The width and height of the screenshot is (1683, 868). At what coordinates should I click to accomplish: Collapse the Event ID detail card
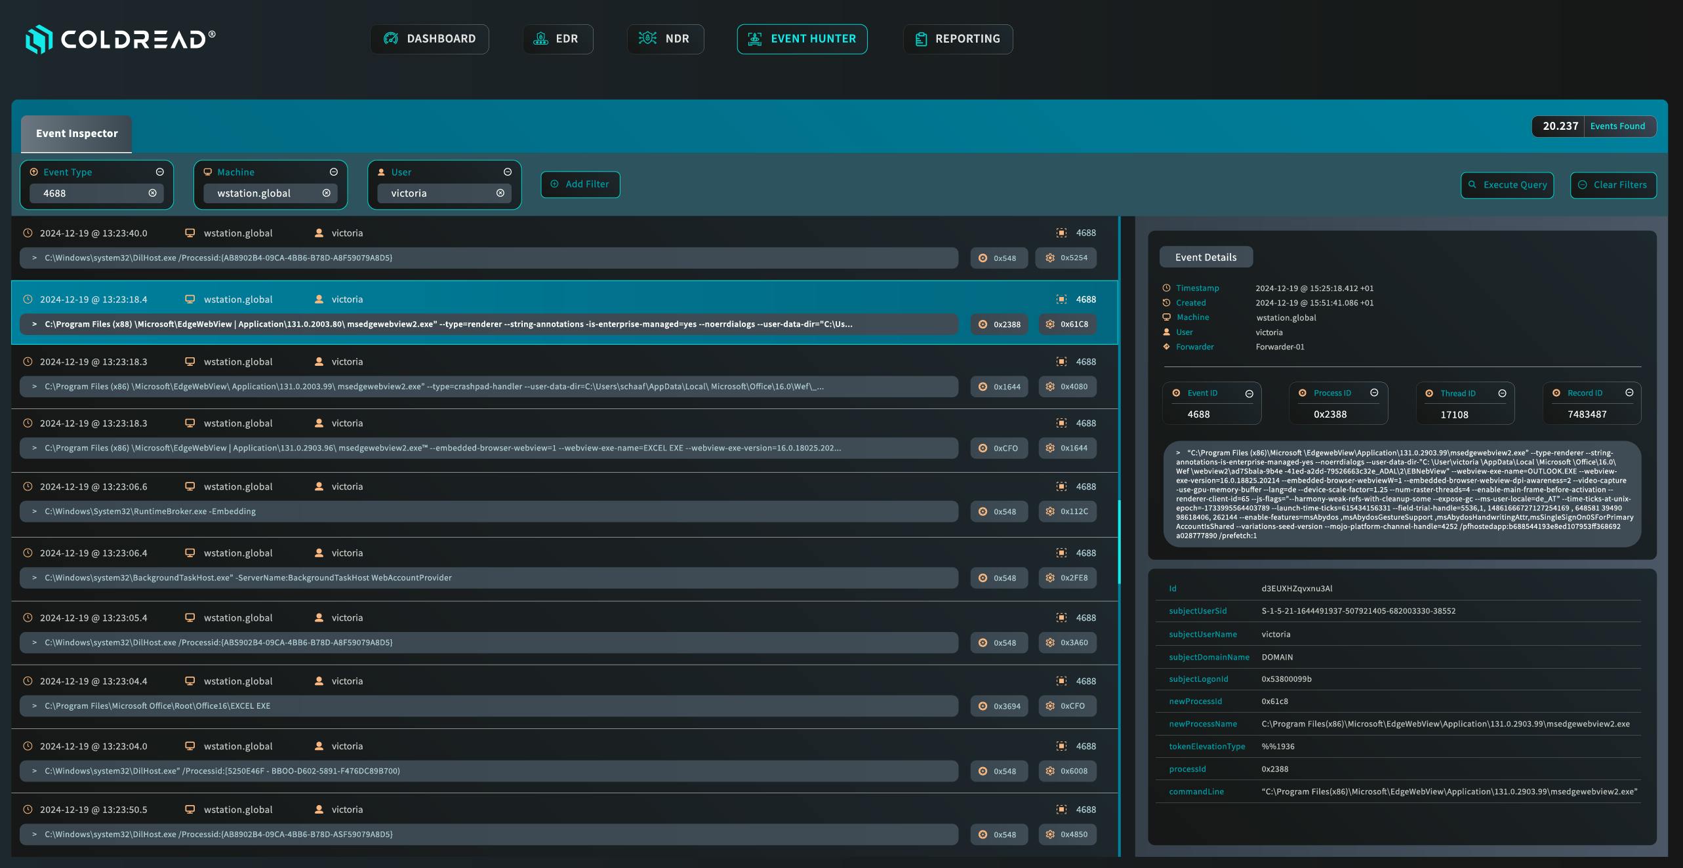click(1249, 393)
